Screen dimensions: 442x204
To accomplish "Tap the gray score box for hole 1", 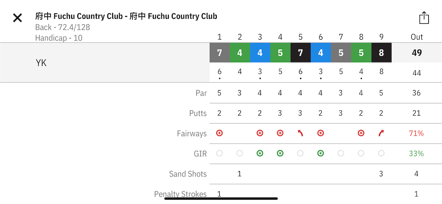I will coord(220,53).
